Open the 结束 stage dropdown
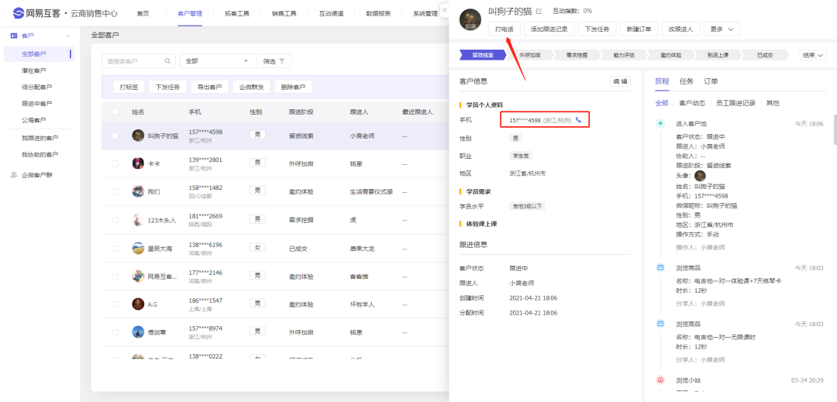Image resolution: width=837 pixels, height=402 pixels. click(x=813, y=55)
